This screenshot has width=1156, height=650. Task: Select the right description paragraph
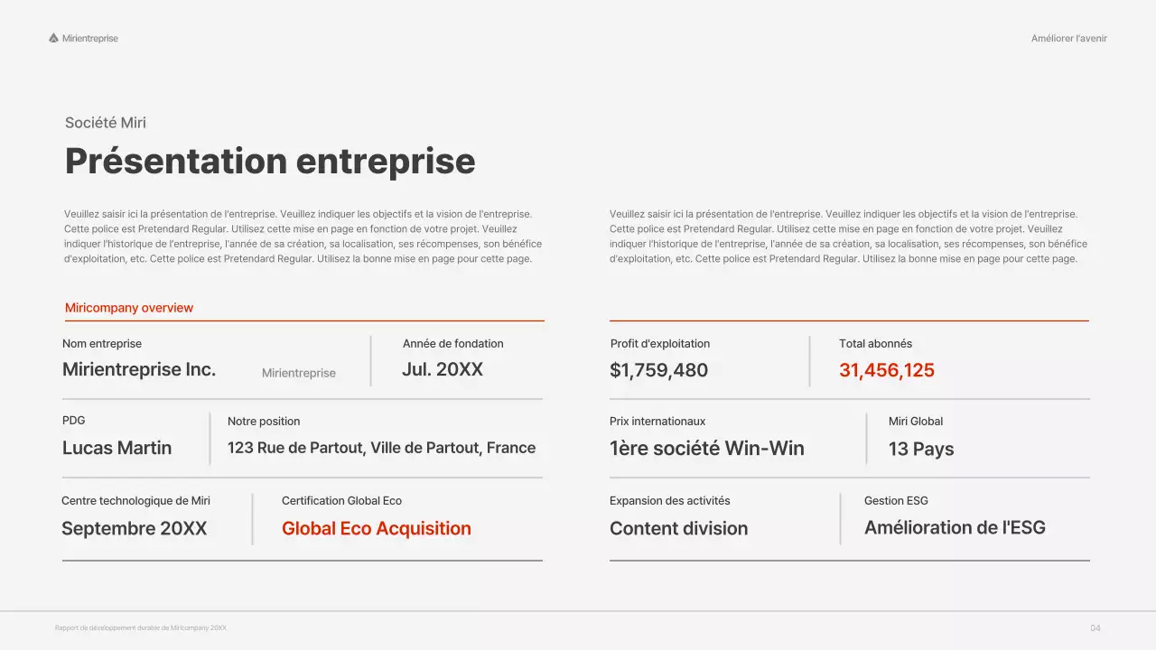click(848, 237)
